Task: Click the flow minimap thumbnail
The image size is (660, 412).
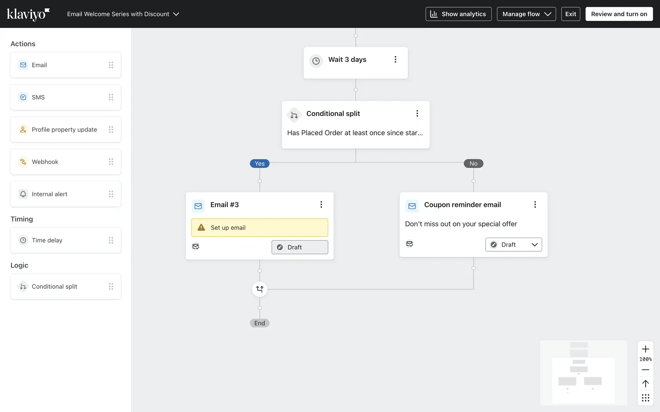Action: tap(583, 373)
